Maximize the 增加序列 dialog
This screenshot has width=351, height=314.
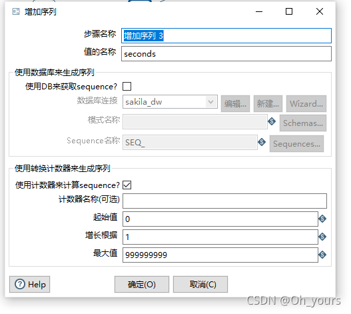[289, 11]
